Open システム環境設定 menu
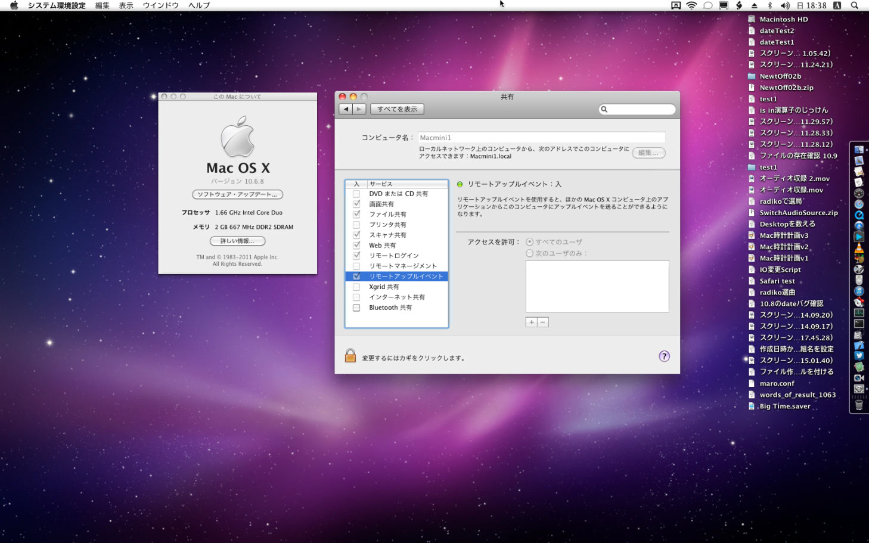Image resolution: width=869 pixels, height=543 pixels. pyautogui.click(x=57, y=5)
